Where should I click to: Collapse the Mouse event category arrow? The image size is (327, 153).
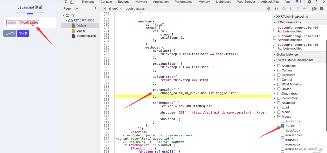point(275,117)
